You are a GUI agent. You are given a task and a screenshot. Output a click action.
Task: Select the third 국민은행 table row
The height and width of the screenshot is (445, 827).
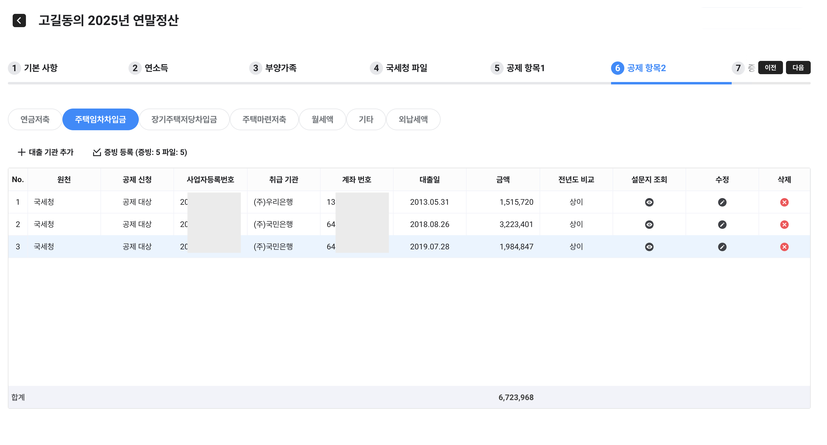click(273, 247)
